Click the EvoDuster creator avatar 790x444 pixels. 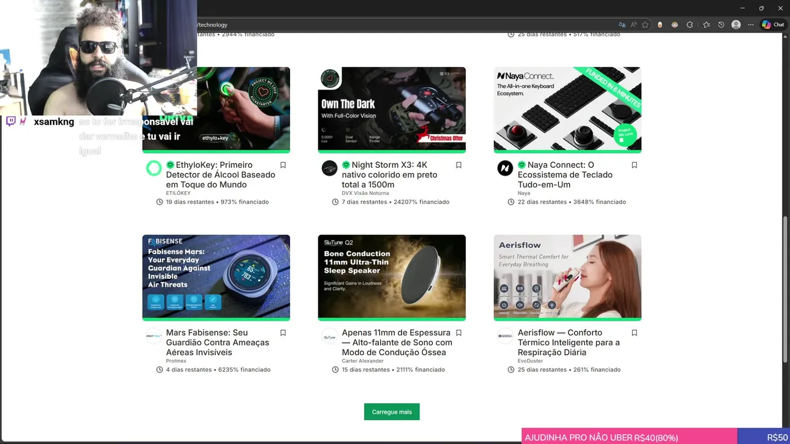[x=505, y=336]
